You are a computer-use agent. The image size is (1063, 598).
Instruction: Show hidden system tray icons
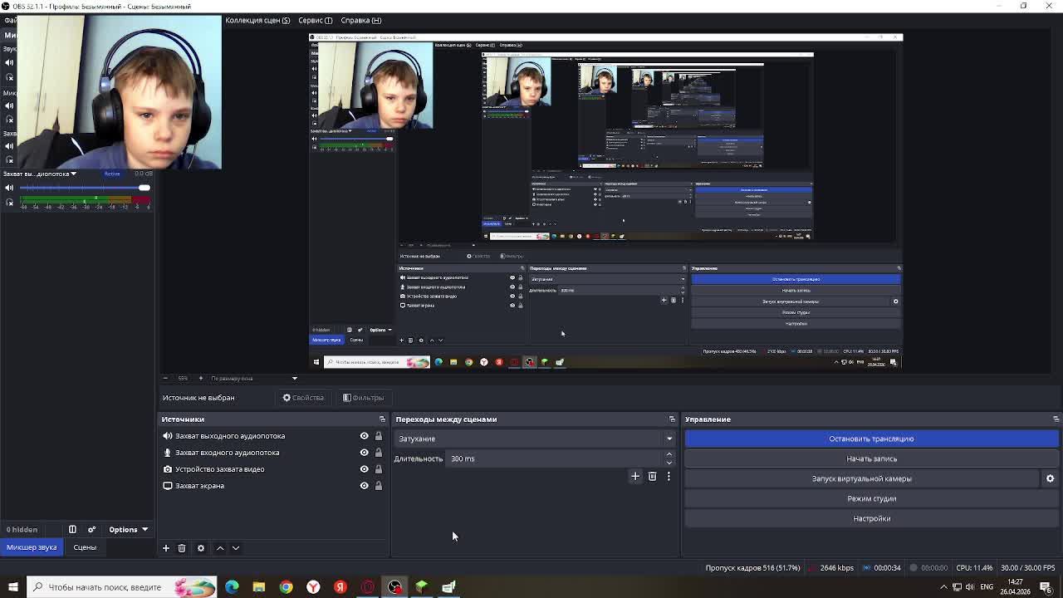pos(943,587)
